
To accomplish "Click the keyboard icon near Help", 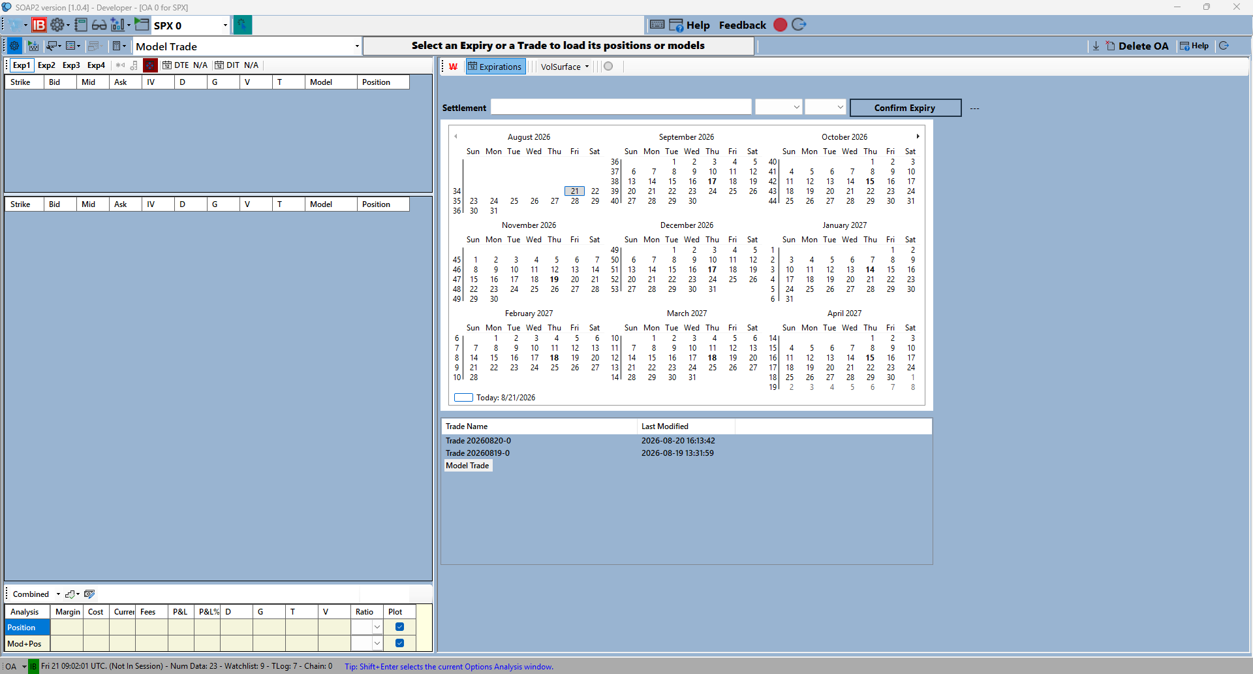I will (657, 25).
